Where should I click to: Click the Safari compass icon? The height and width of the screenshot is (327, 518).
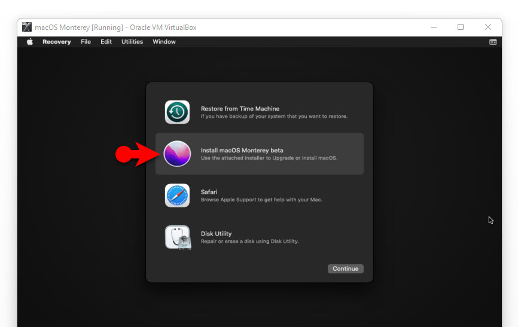177,195
